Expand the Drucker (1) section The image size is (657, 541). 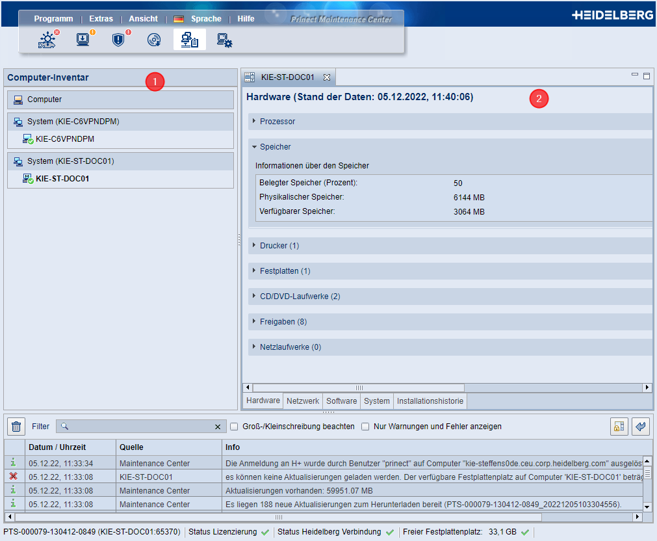pyautogui.click(x=254, y=245)
